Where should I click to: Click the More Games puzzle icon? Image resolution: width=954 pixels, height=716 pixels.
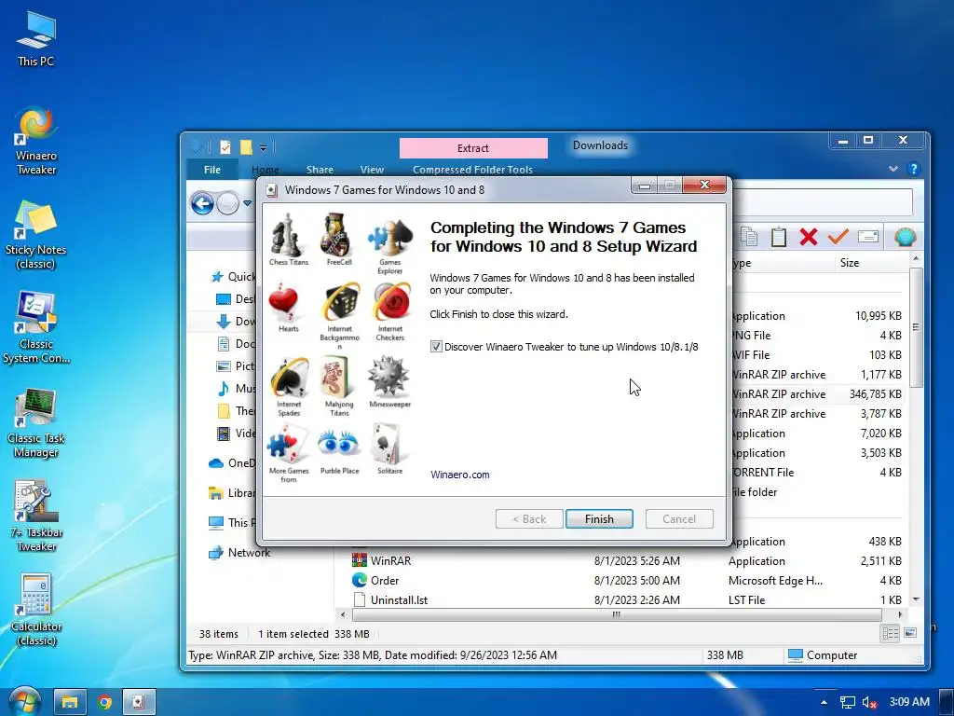click(289, 445)
